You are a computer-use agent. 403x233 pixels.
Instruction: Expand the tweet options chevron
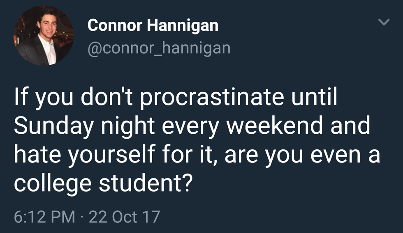click(x=383, y=23)
